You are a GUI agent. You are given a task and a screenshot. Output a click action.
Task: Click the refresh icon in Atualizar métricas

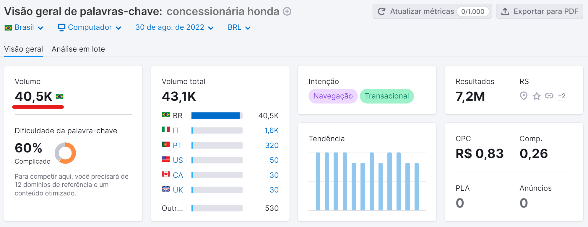point(381,11)
